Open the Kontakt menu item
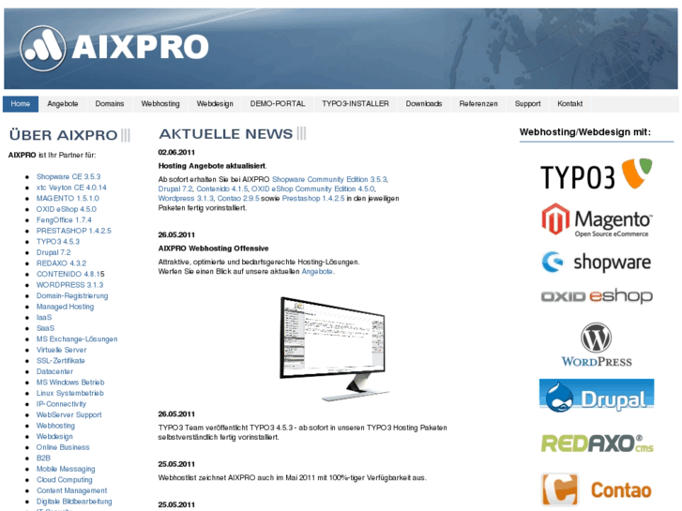 click(569, 104)
